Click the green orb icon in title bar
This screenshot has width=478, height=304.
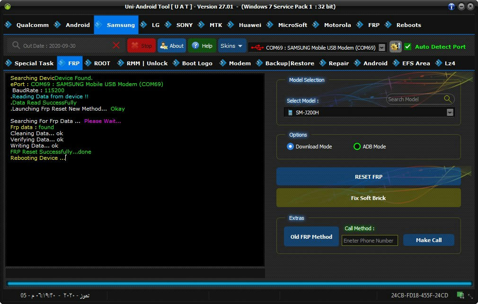[x=8, y=7]
